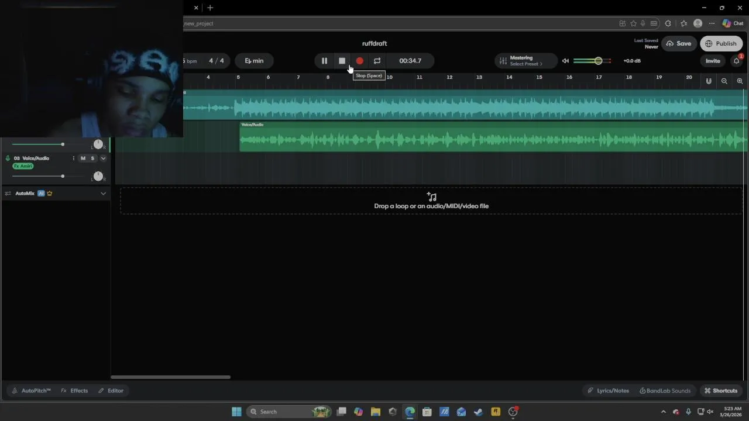Image resolution: width=749 pixels, height=421 pixels.
Task: Open the browser profile avatar
Action: pos(698,23)
